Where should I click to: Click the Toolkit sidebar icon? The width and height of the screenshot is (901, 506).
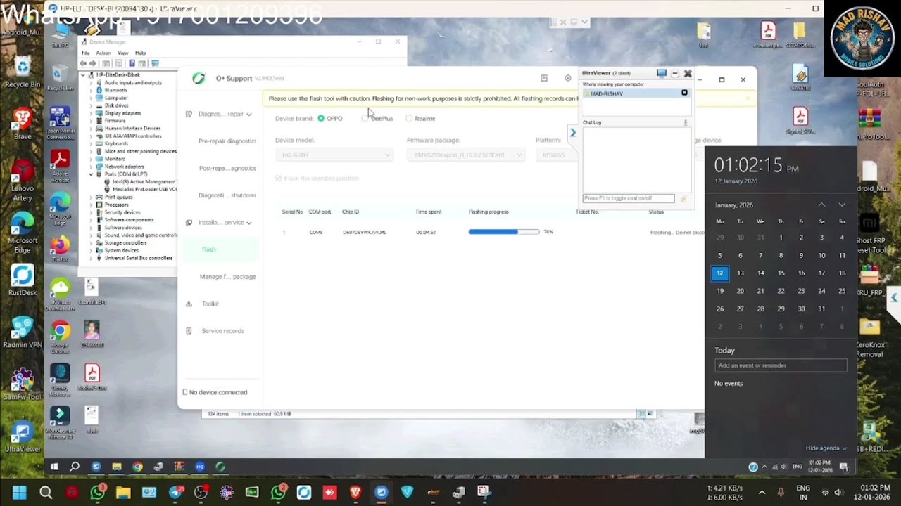click(189, 304)
